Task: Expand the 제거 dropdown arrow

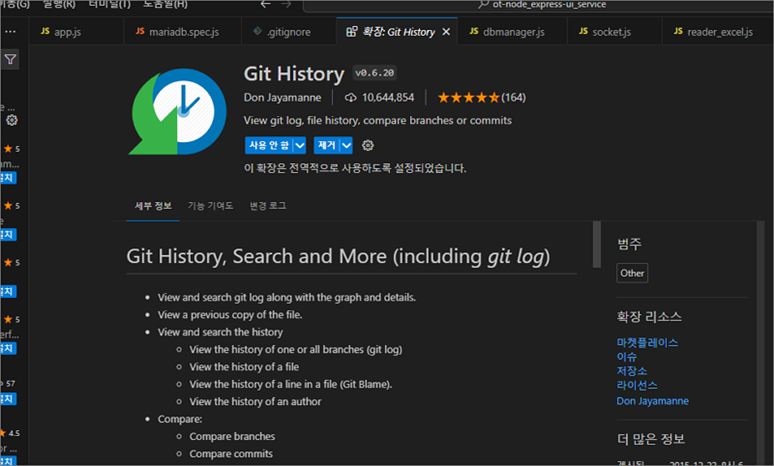Action: [346, 145]
